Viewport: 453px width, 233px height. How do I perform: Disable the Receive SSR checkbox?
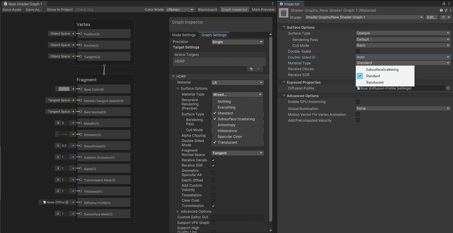tap(213, 165)
